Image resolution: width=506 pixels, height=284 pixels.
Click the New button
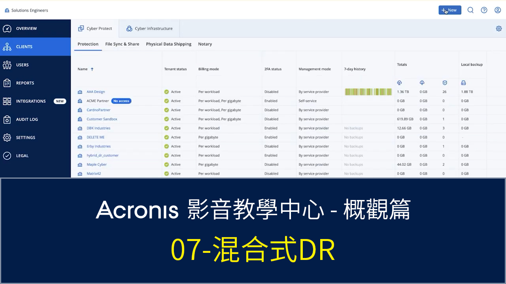point(449,10)
